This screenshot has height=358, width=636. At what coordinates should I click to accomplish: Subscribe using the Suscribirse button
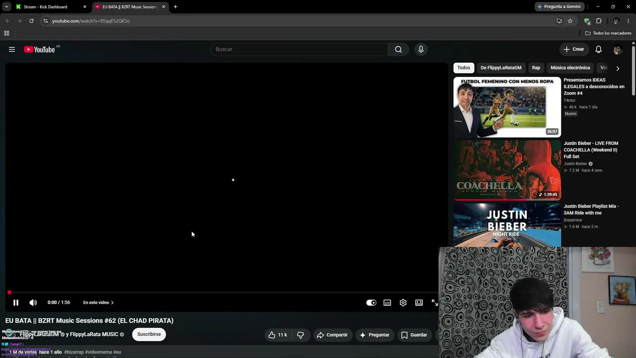coord(149,334)
